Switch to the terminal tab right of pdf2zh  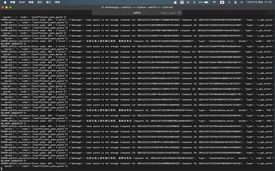[226, 13]
